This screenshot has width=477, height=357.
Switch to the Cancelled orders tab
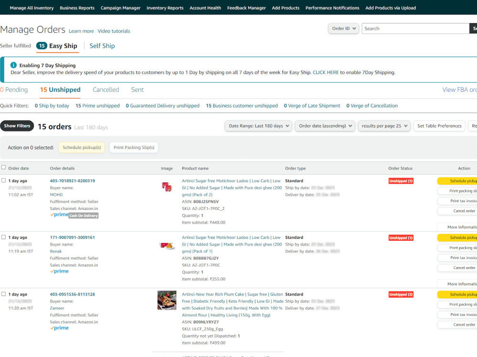pos(106,89)
